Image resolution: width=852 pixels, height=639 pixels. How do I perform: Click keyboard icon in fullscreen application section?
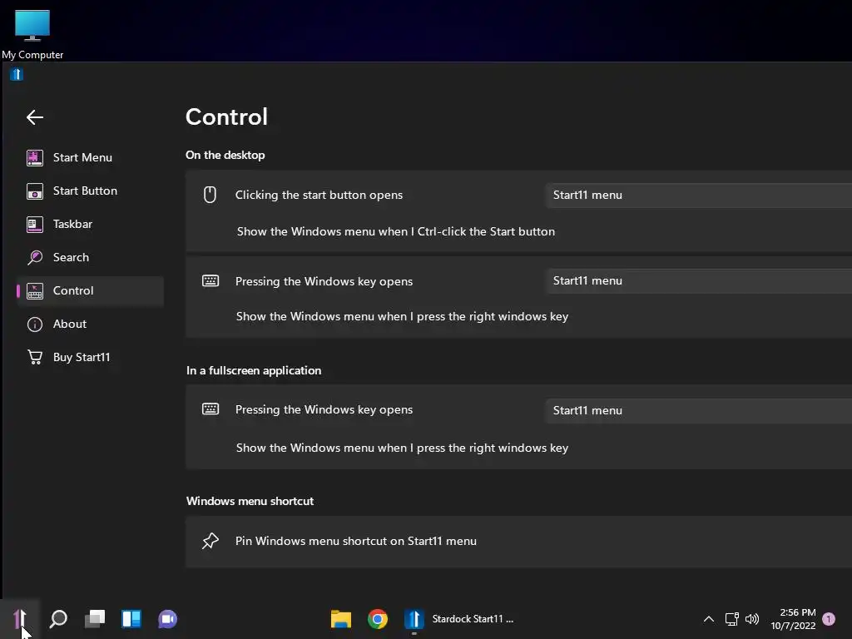[211, 409]
